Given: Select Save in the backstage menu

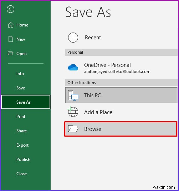Looking at the screenshot, I should click(21, 88).
